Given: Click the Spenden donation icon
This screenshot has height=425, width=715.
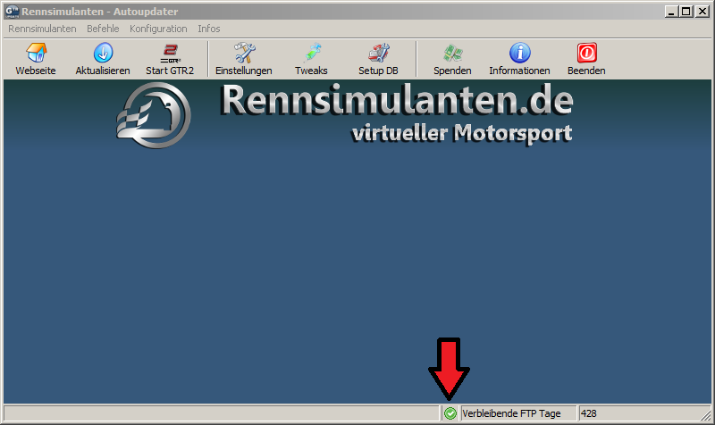Looking at the screenshot, I should point(452,54).
